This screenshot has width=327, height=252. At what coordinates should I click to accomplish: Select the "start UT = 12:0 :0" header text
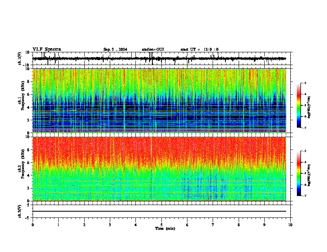[199, 49]
